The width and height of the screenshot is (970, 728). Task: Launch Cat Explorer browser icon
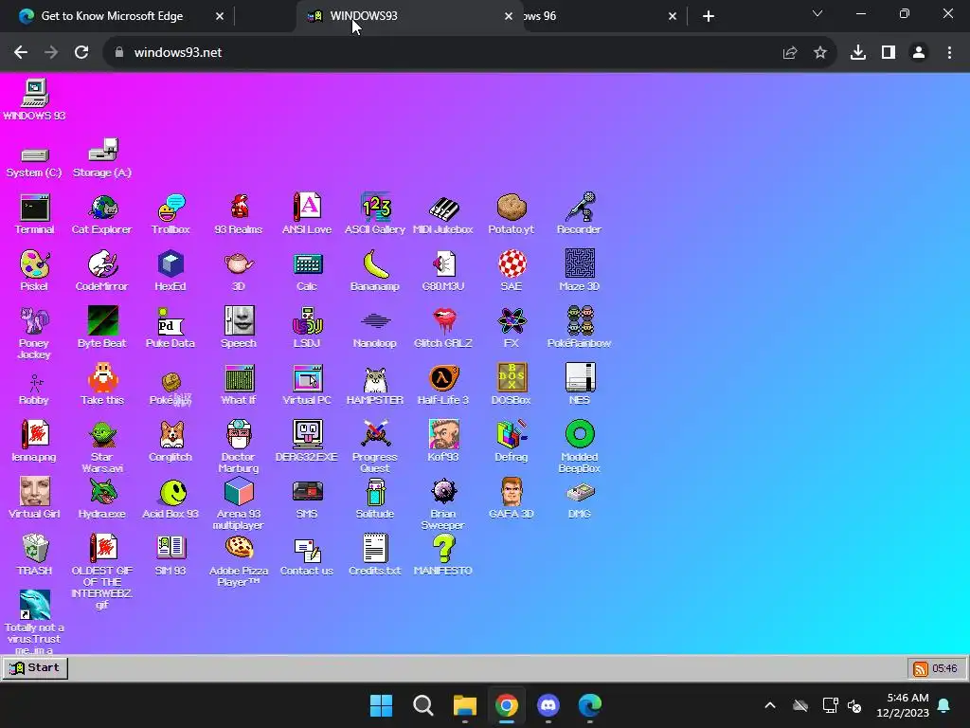pos(102,214)
